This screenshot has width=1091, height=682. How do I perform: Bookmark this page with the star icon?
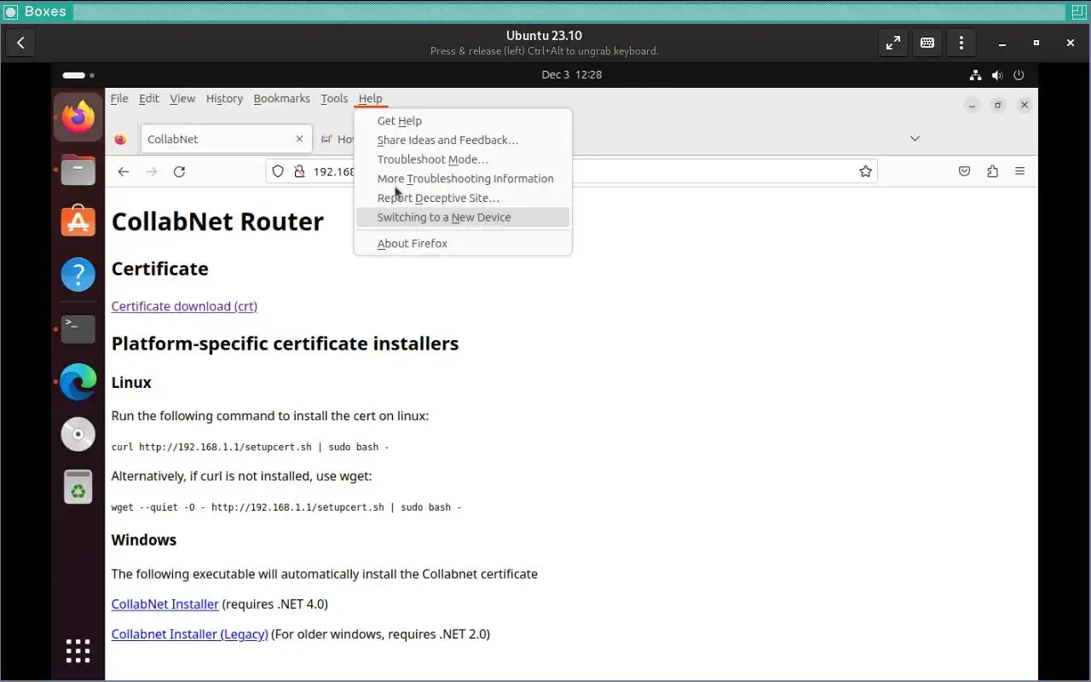865,171
